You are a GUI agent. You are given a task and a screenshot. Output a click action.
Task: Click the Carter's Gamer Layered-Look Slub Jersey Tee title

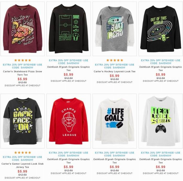[22, 165]
